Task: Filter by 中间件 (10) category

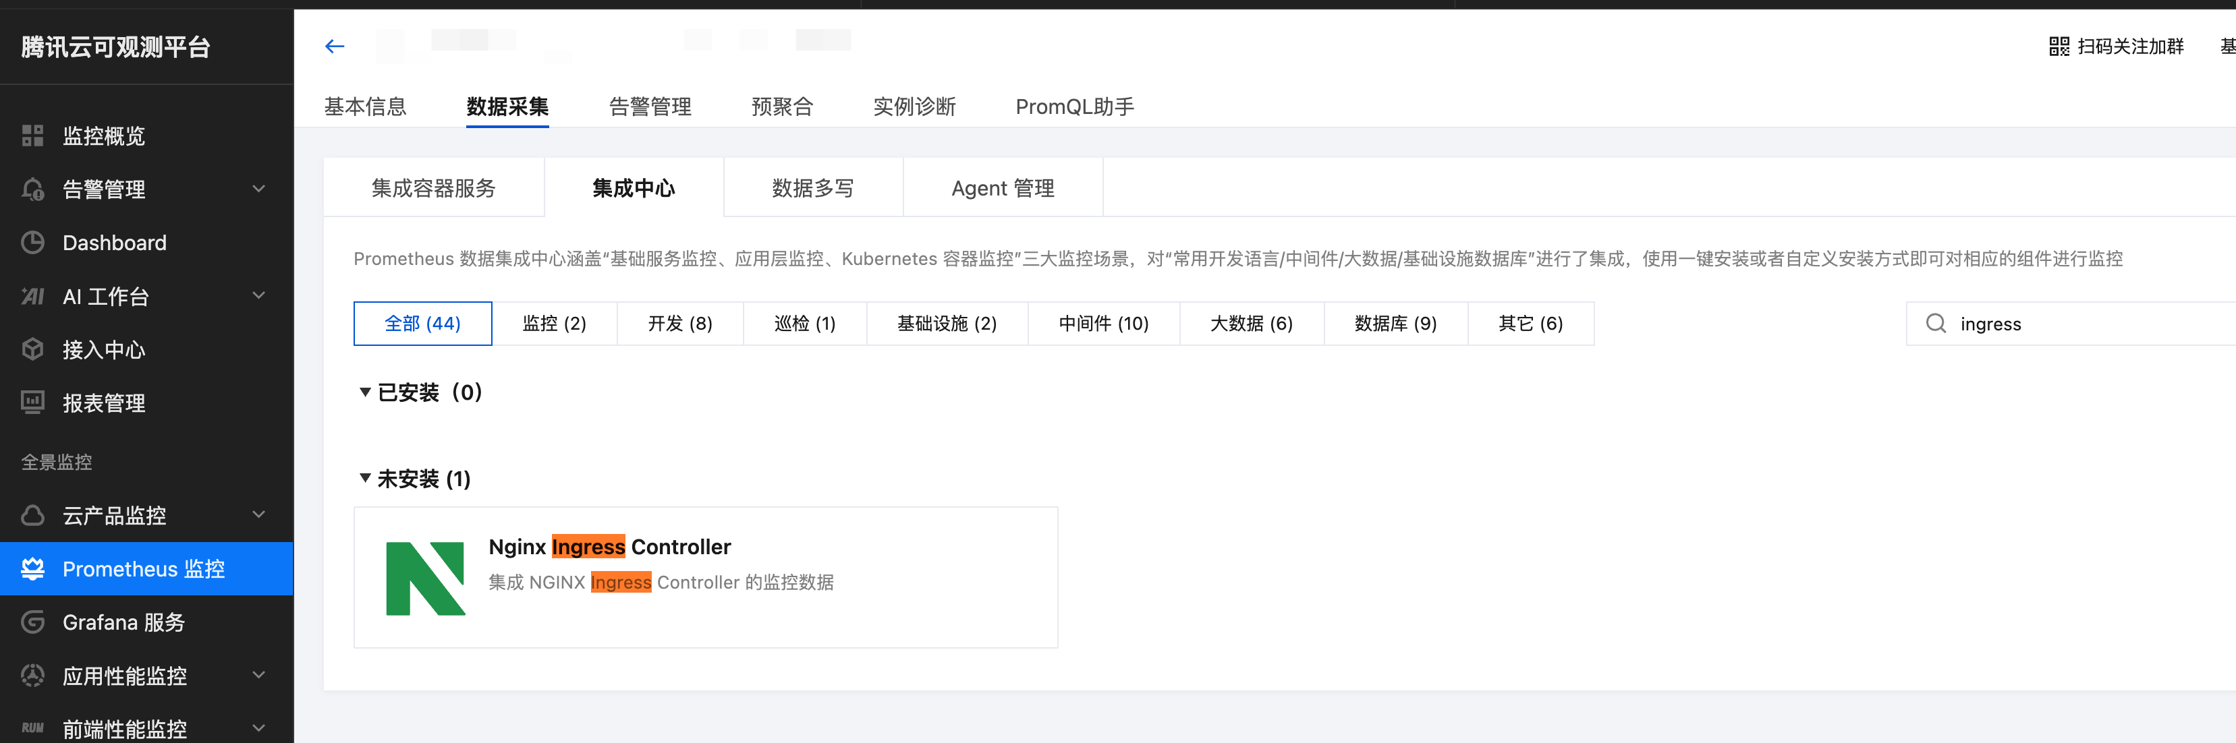Action: [1102, 324]
